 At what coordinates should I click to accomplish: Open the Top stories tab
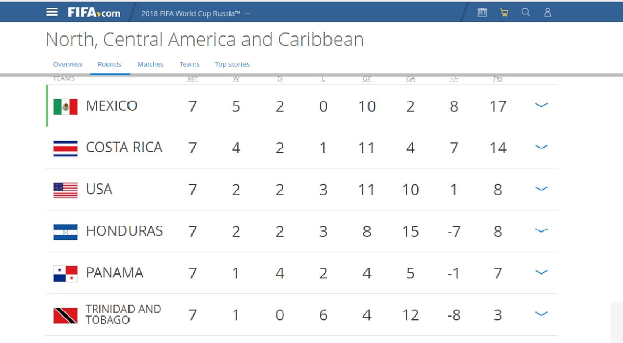click(x=232, y=64)
